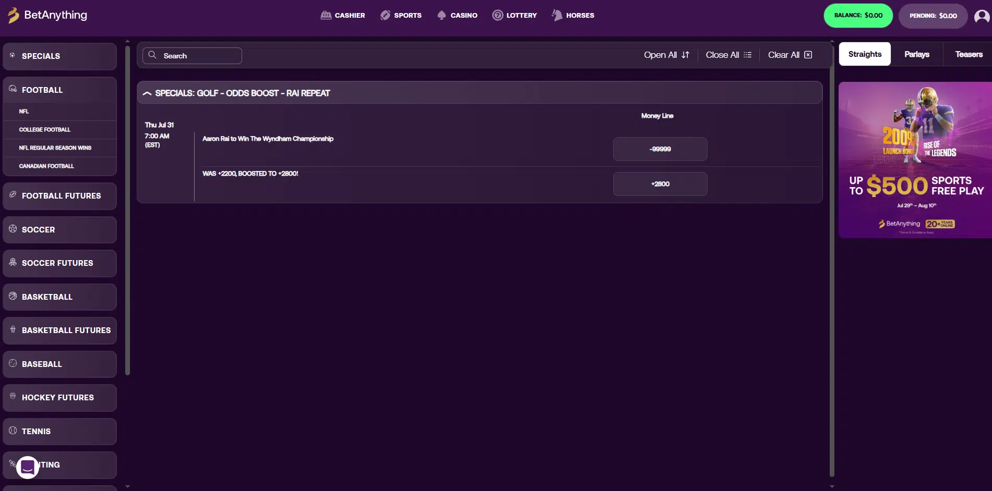Expand the Specials sidebar category
The height and width of the screenshot is (491, 992).
click(x=59, y=56)
